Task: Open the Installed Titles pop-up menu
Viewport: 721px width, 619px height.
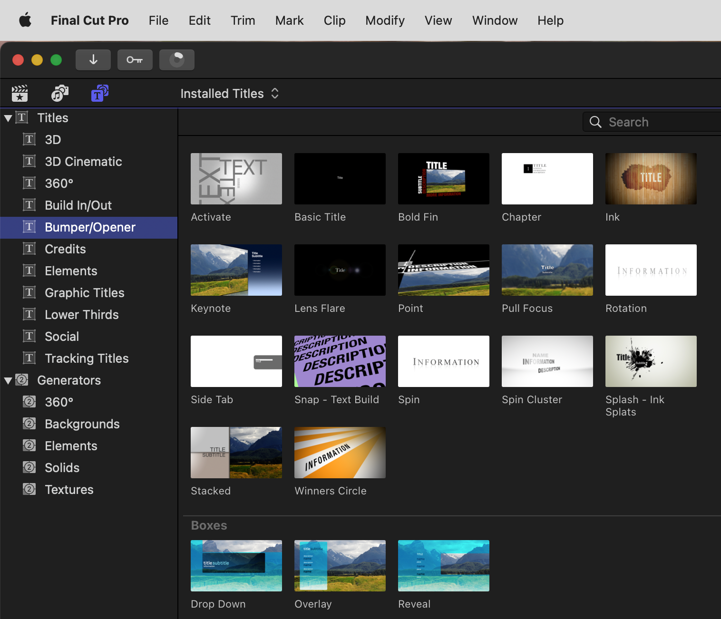Action: (230, 94)
